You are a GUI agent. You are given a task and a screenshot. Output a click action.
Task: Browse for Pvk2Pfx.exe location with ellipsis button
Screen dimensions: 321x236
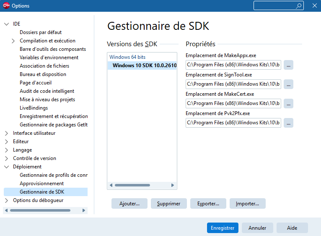[288, 123]
